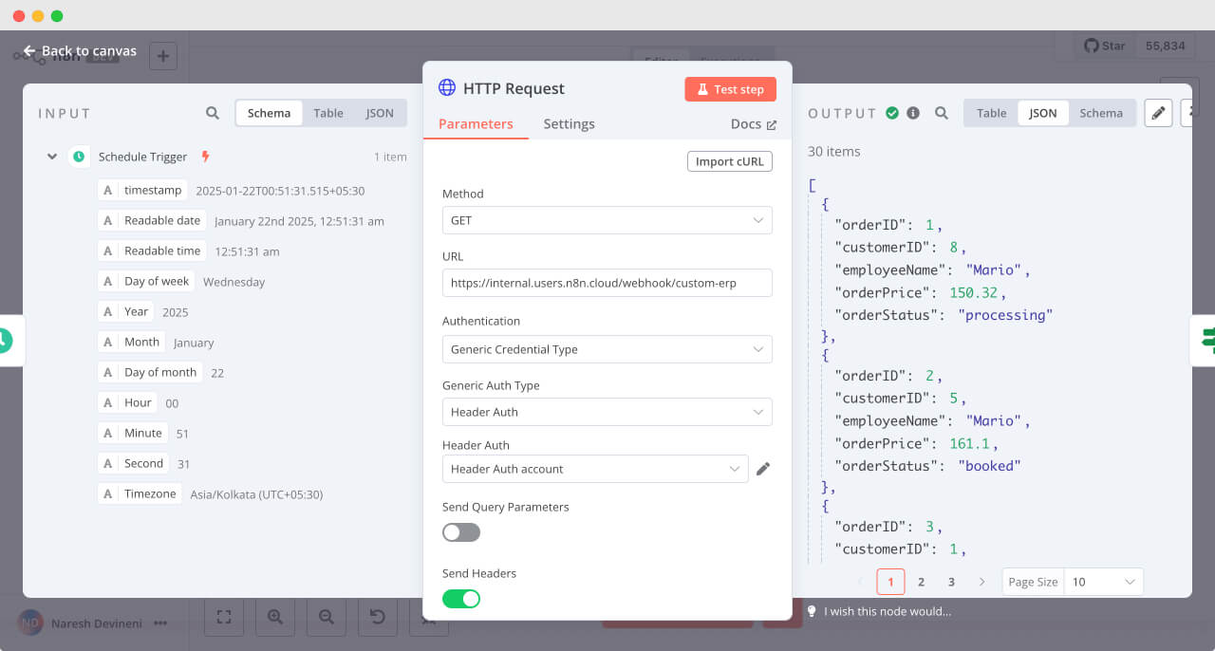Switch OUTPUT view to Schema
This screenshot has height=651, width=1215.
(1101, 113)
